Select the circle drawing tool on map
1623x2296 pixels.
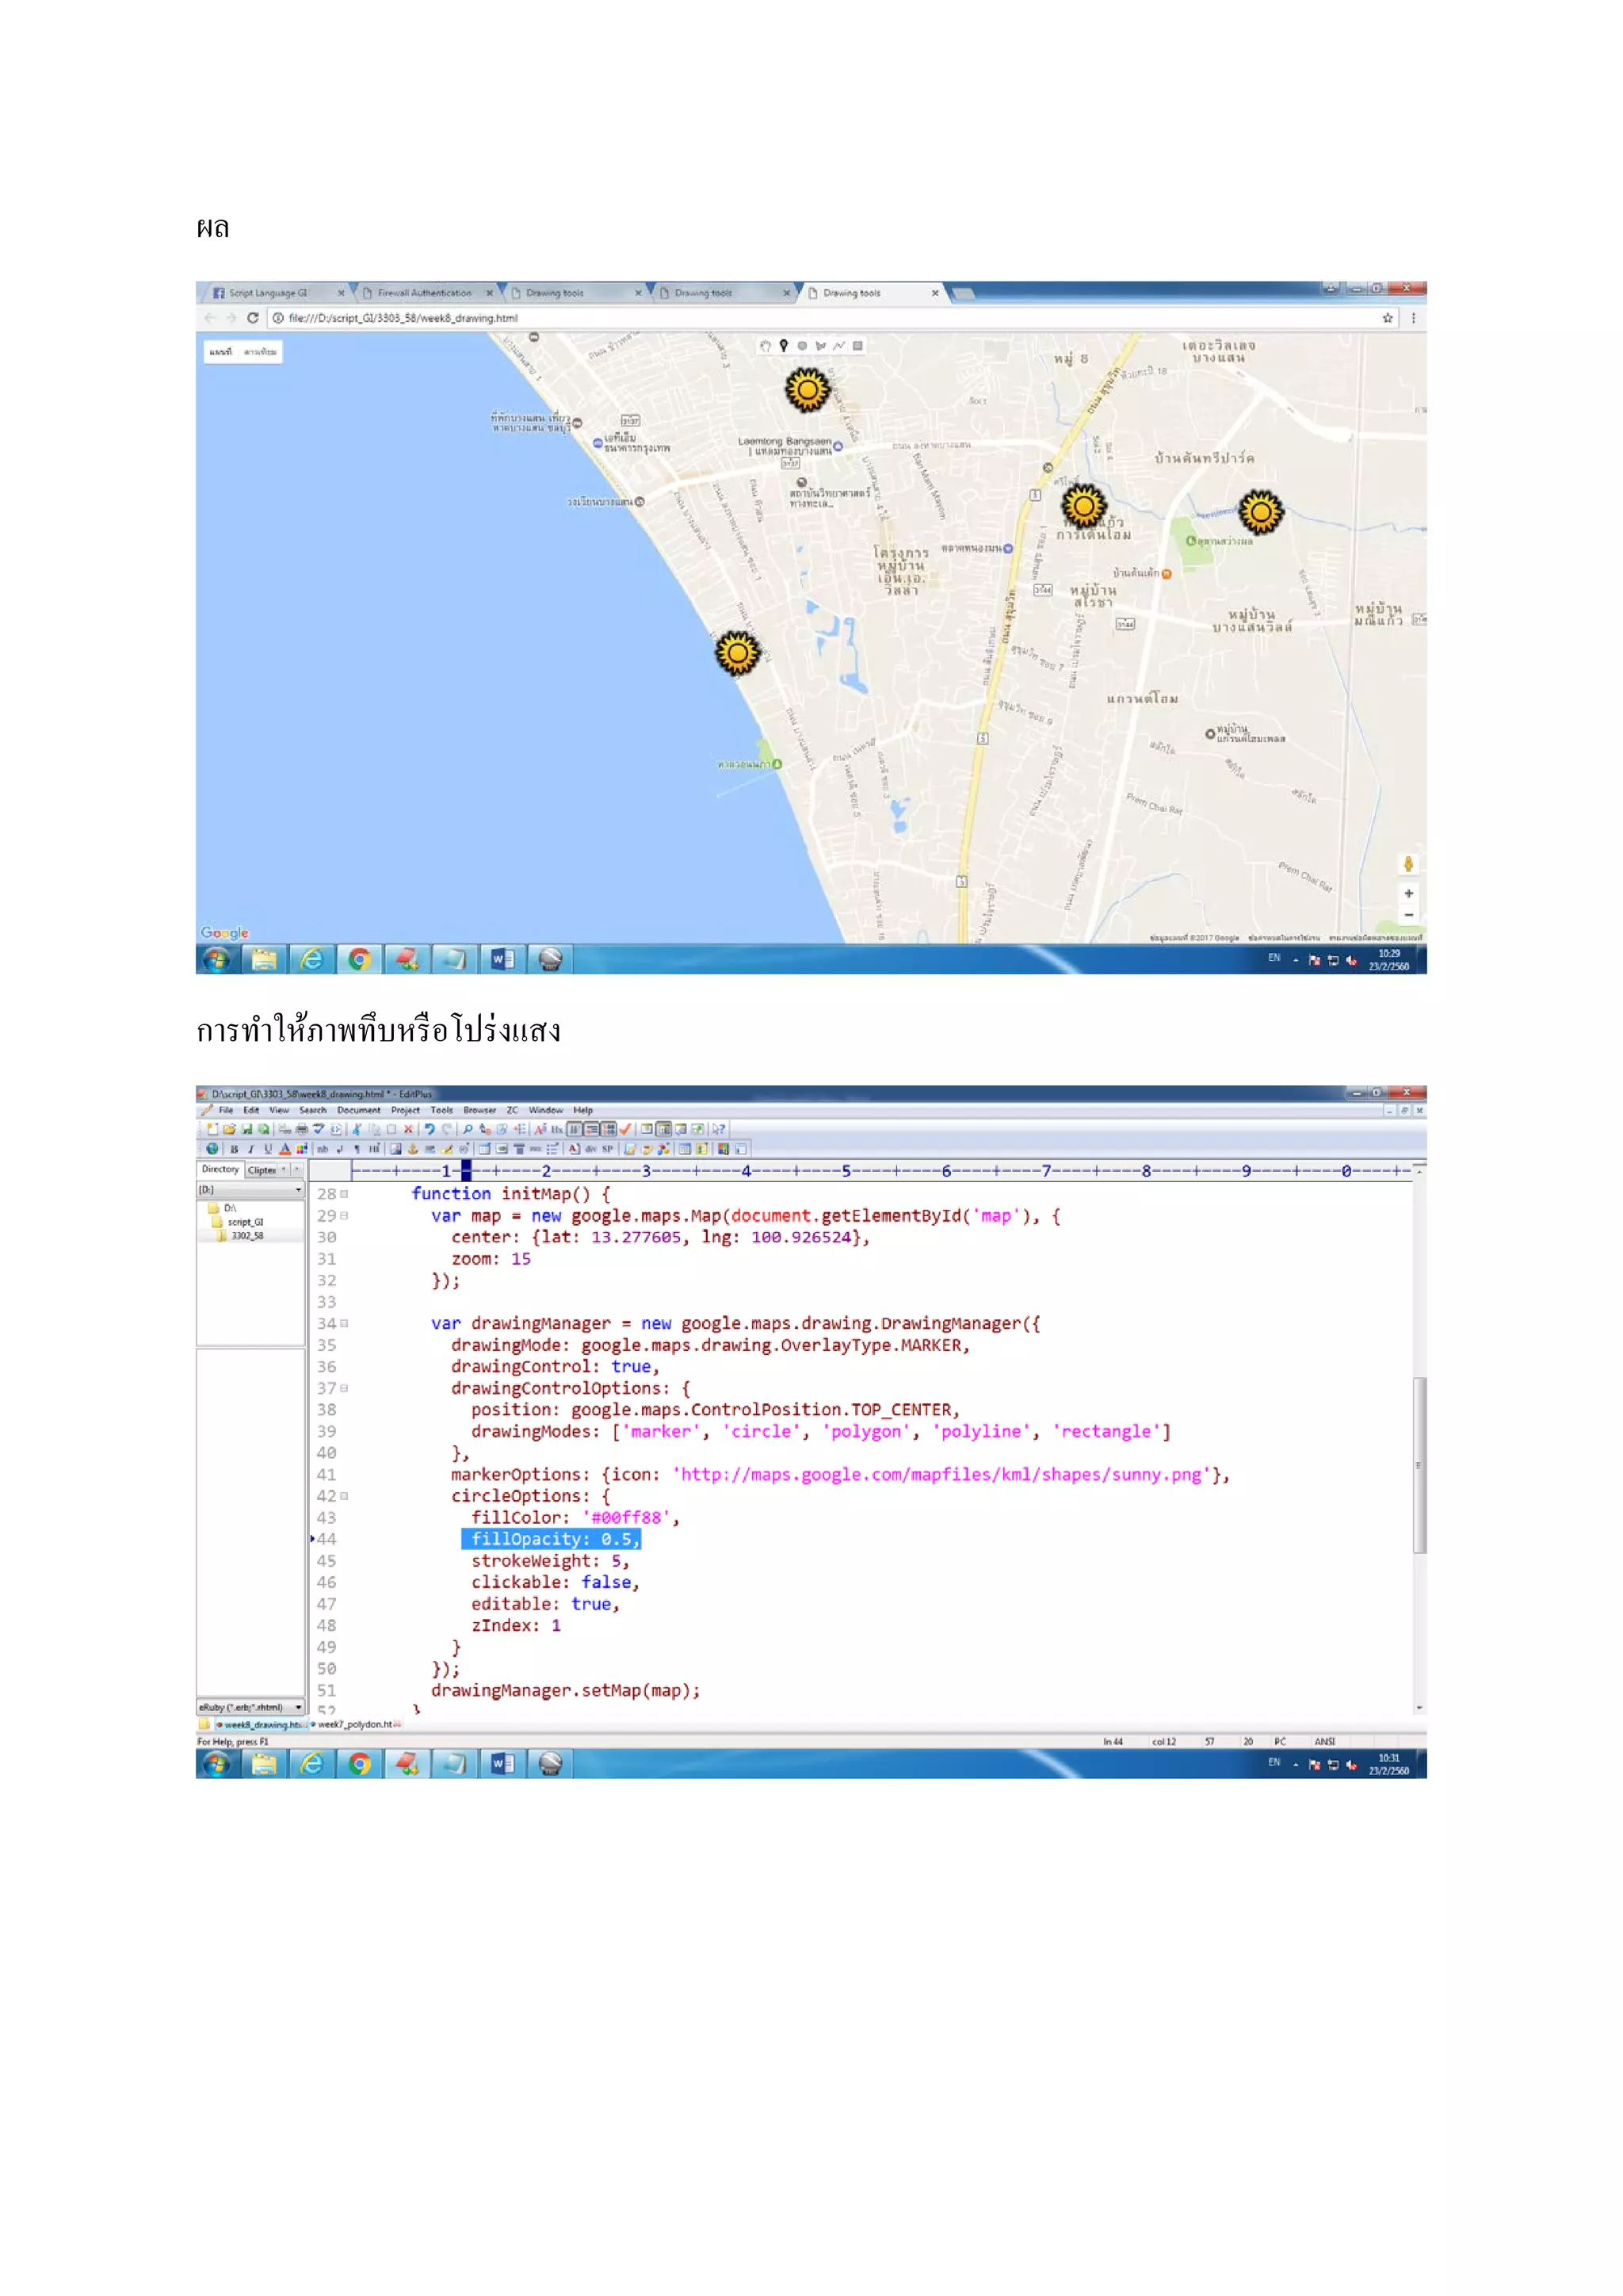[801, 346]
